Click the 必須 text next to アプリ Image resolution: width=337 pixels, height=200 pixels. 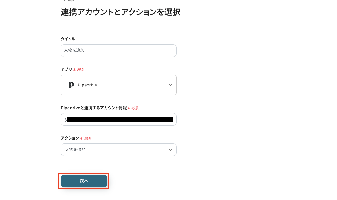pyautogui.click(x=80, y=70)
